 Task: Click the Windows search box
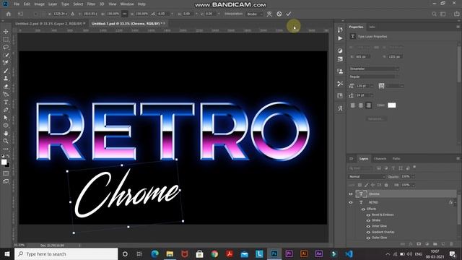66,253
